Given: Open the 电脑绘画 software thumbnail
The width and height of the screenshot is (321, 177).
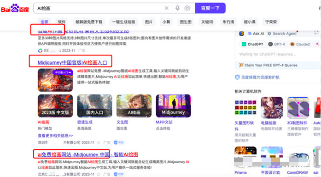Looking at the screenshot, I should point(272,107).
